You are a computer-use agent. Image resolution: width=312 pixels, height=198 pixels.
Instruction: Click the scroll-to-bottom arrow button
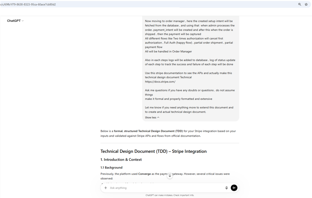(x=170, y=176)
